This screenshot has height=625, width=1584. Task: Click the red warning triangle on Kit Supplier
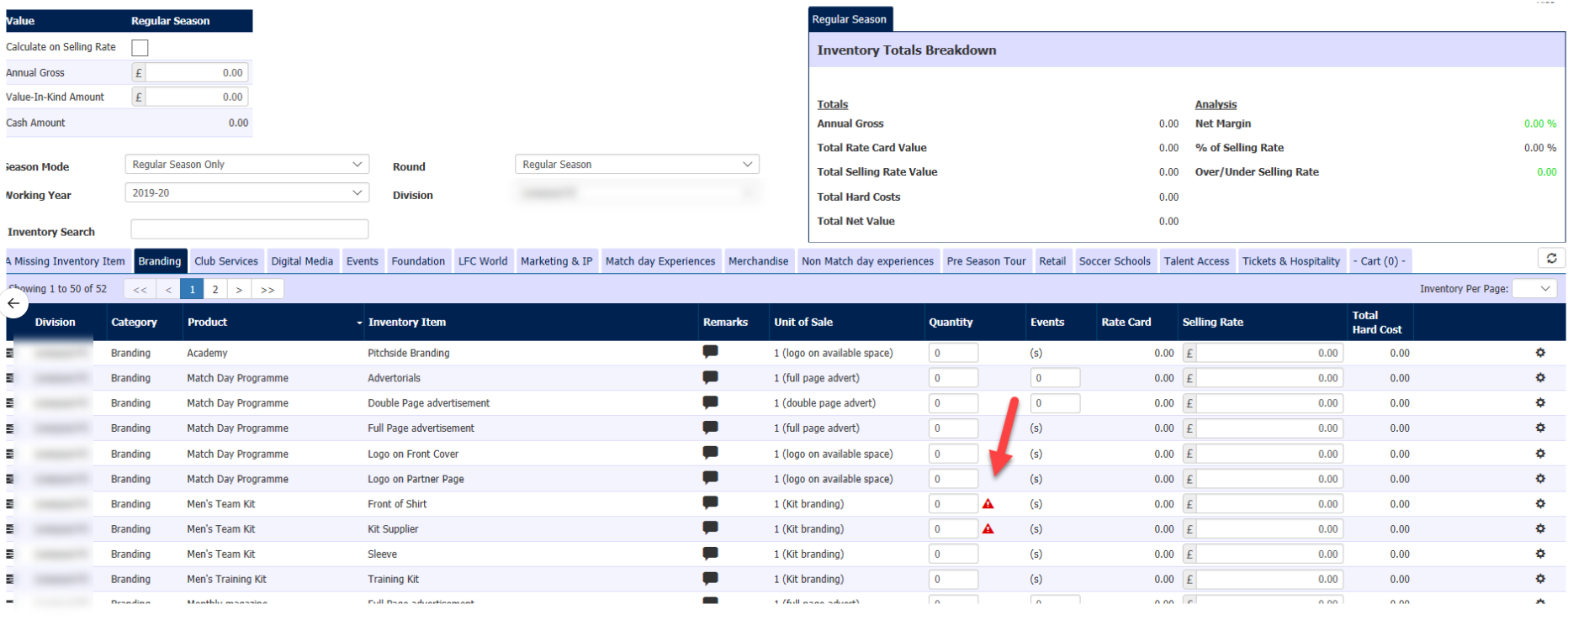tap(988, 529)
